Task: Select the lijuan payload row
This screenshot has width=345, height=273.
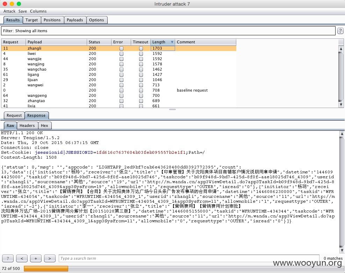Action: click(119, 80)
